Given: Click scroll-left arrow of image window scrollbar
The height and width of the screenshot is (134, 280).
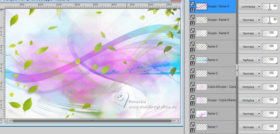Looking at the screenshot, I should (x=7, y=121).
